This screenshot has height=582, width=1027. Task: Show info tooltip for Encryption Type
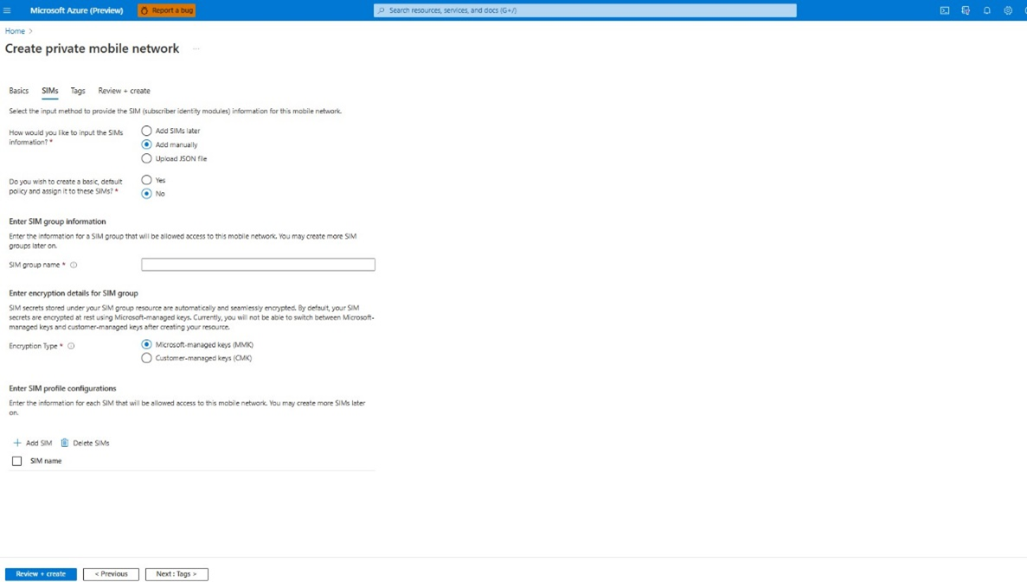[71, 346]
